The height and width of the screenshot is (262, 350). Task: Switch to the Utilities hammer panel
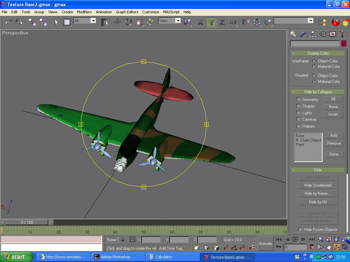coord(343,34)
